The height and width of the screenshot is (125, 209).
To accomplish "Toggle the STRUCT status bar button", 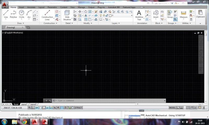I will coord(78,108).
